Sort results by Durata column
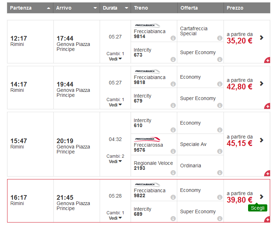Viewport: 273px width, 225px height. click(x=115, y=8)
